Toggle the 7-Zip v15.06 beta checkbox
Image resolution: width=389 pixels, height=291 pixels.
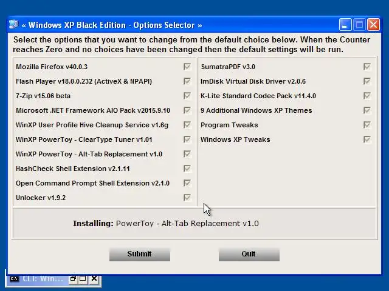pyautogui.click(x=187, y=96)
